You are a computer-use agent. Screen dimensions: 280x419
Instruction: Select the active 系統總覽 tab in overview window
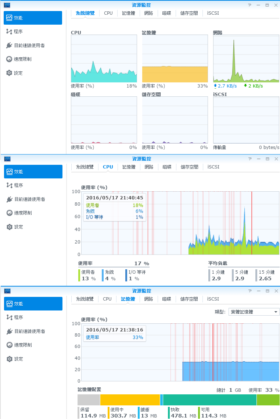tap(85, 13)
